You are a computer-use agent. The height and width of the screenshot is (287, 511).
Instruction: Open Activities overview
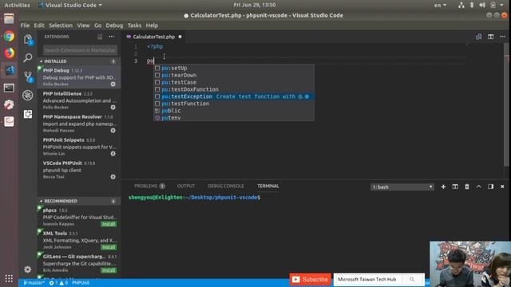point(17,6)
